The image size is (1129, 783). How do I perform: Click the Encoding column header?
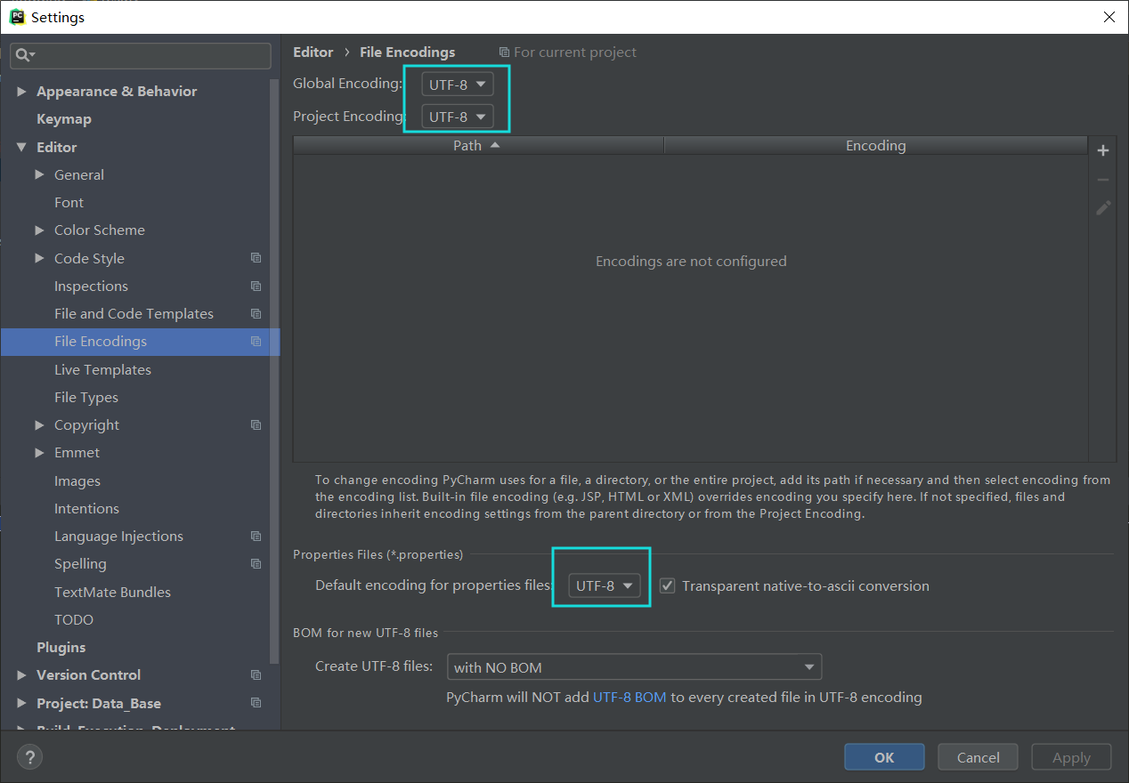[876, 145]
